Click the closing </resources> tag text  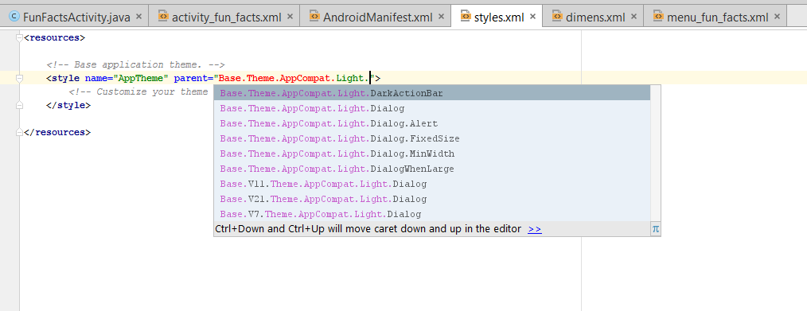[57, 132]
